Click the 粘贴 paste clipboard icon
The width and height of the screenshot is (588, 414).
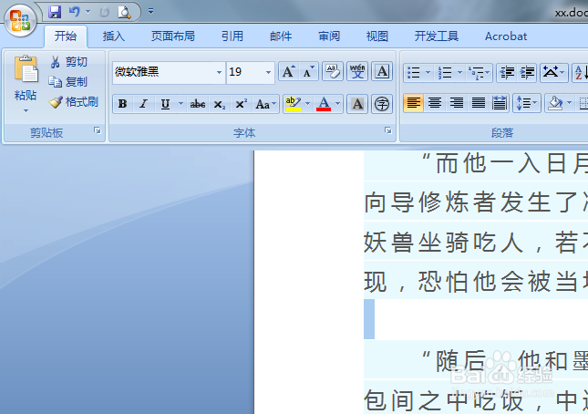point(26,69)
